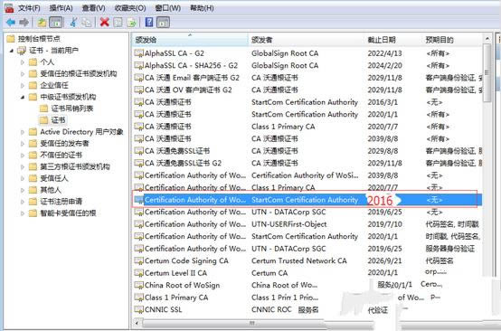Collapse the 中级证书颁发机构 folder
This screenshot has width=501, height=331.
pyautogui.click(x=23, y=97)
